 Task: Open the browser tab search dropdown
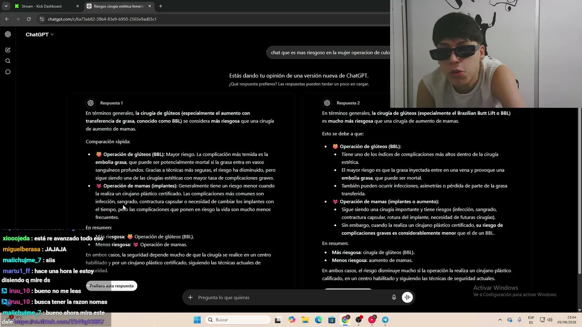click(6, 6)
